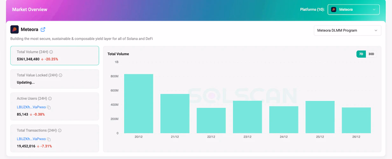Click the 23/12 volume bar
Viewport: 392px width, 159px height.
[x=248, y=117]
